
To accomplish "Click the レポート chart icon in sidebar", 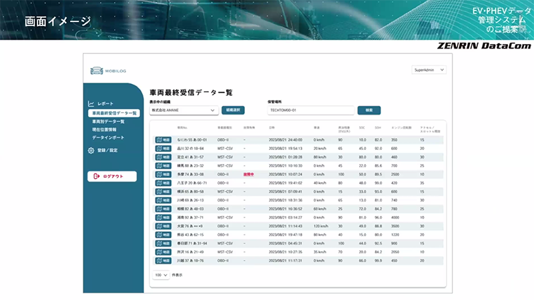I will 91,104.
